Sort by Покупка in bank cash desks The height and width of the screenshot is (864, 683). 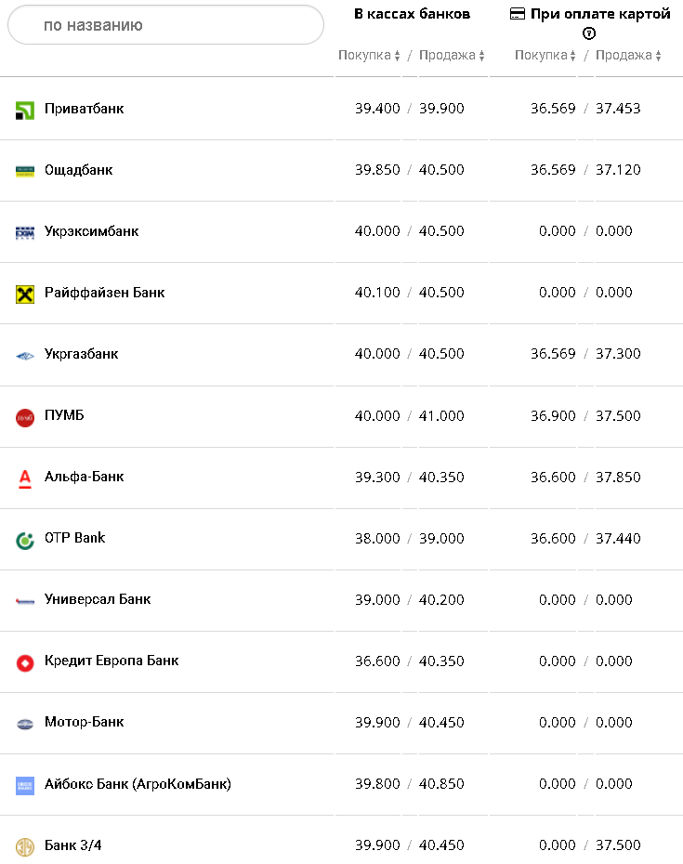pos(369,56)
